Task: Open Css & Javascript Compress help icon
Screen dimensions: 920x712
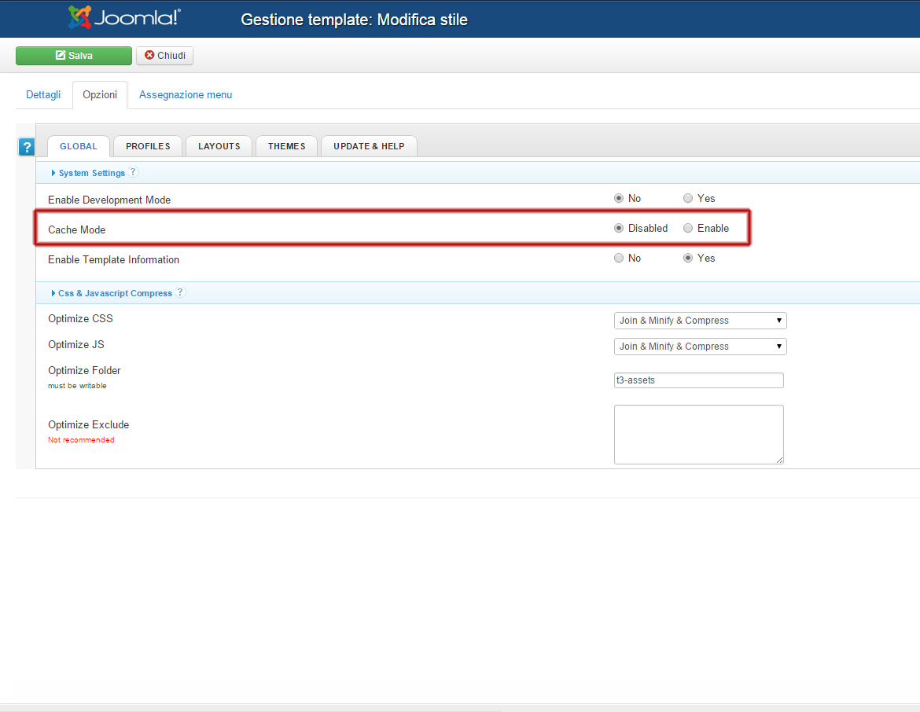Action: tap(181, 292)
